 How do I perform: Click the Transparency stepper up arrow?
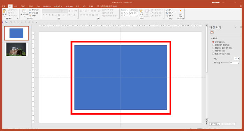click(238, 62)
